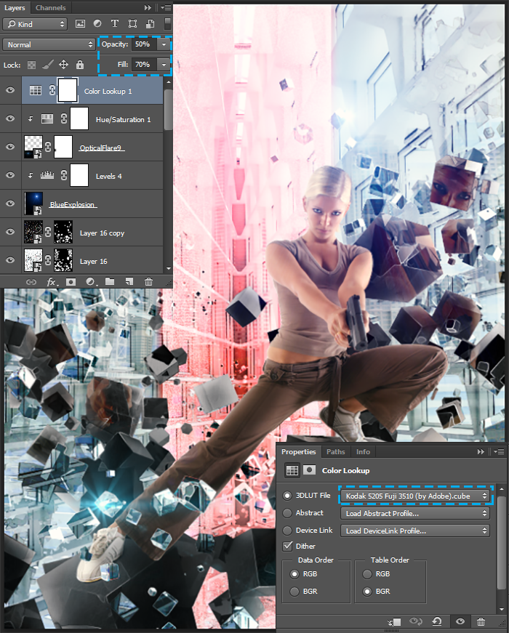Toggle visibility of Layer 16
Screen dimensions: 509x633
[10, 260]
